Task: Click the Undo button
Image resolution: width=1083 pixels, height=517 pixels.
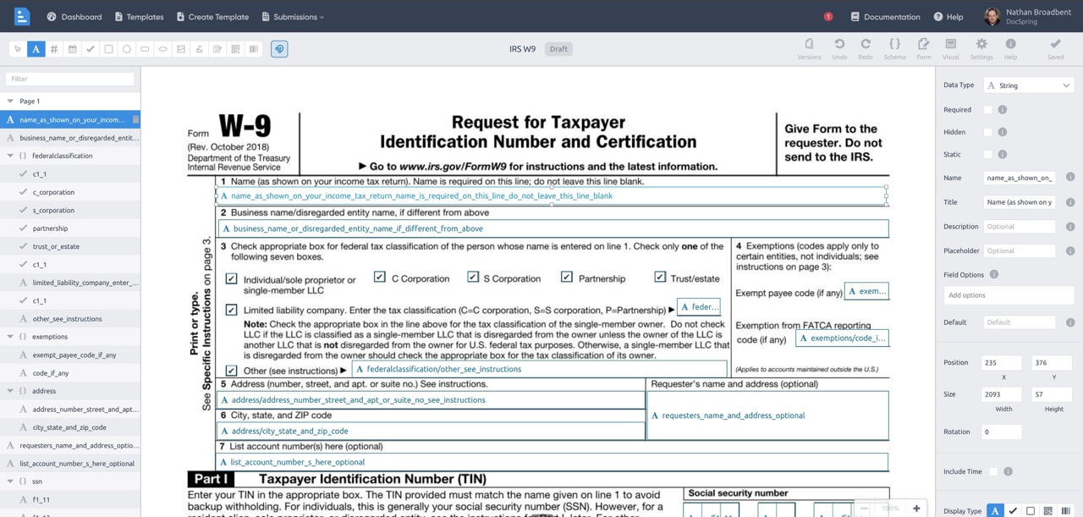Action: pyautogui.click(x=839, y=48)
